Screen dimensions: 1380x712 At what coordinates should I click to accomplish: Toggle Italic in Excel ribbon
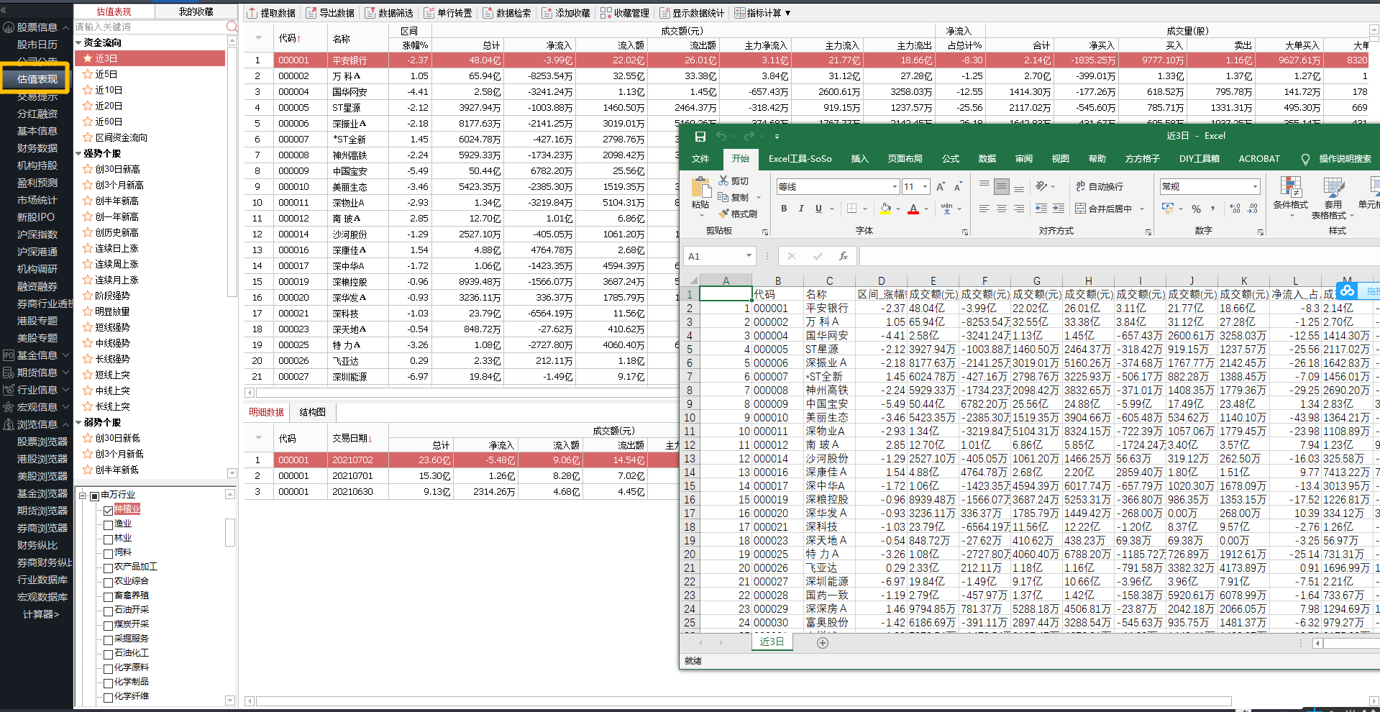pos(801,209)
